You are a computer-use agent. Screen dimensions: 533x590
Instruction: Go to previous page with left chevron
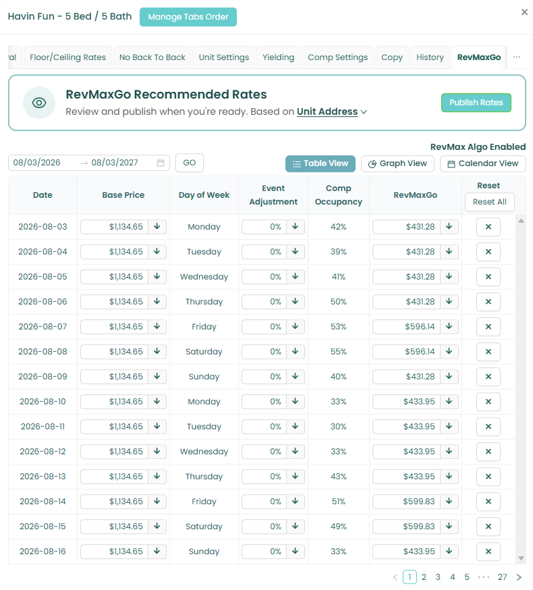pyautogui.click(x=395, y=577)
